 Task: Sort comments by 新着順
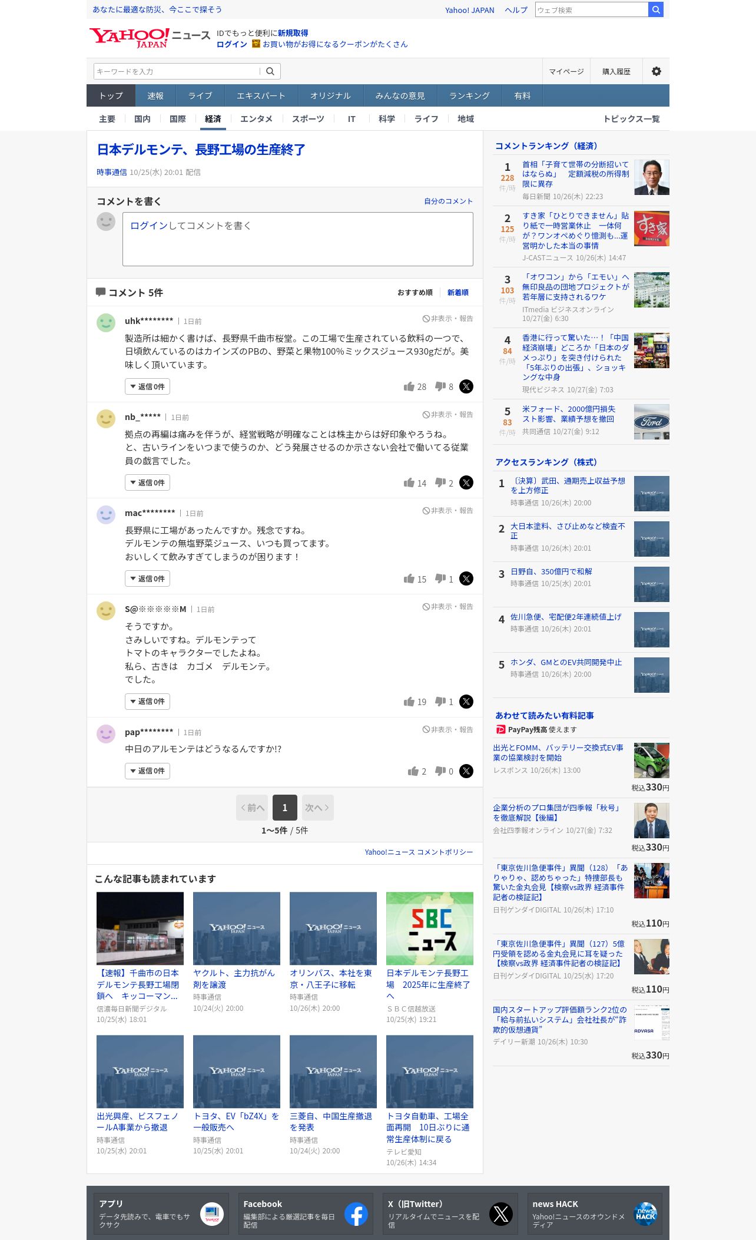pos(458,293)
